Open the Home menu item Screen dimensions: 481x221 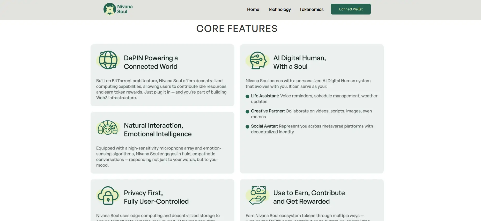253,9
